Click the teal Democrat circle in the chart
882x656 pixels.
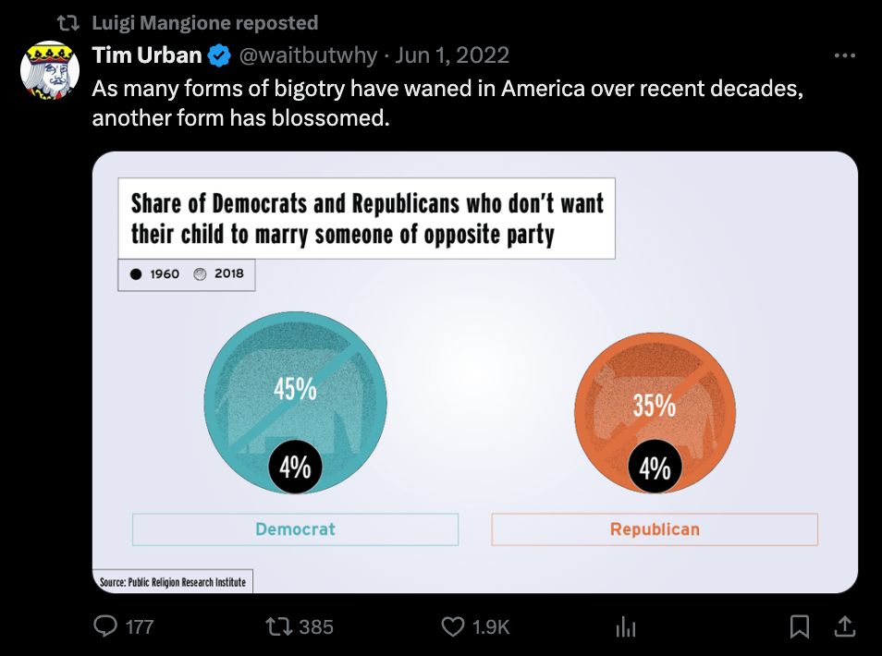[294, 402]
